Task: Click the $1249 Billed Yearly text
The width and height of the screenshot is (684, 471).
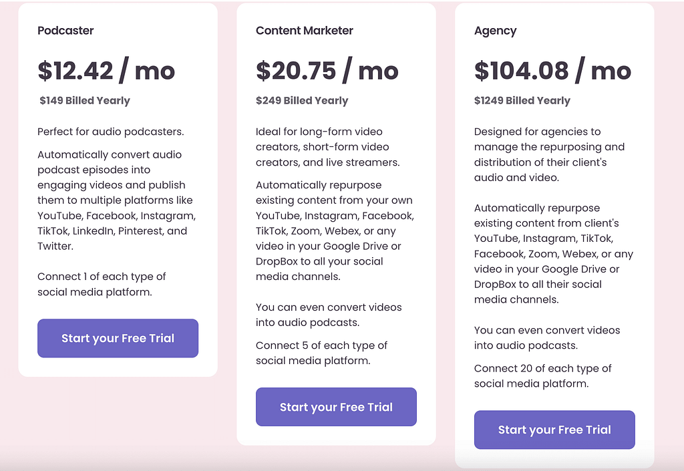Action: pyautogui.click(x=522, y=101)
